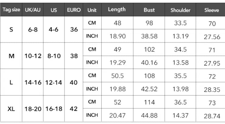Select shoulder value 35.5 cm
Screen dimensions: 225x124
180,76
